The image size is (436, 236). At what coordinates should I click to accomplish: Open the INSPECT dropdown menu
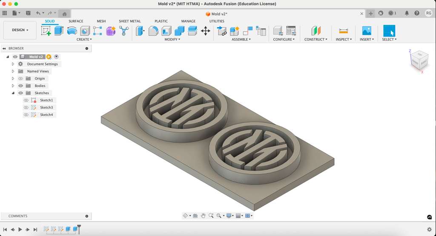click(x=344, y=39)
